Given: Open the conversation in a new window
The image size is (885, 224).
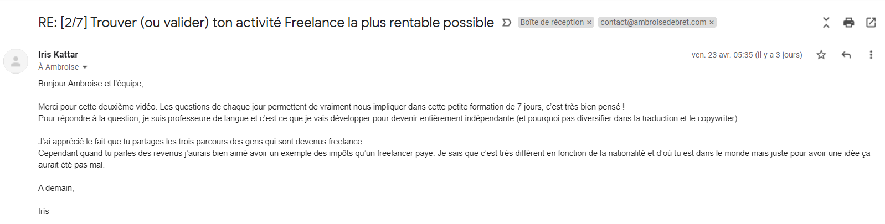Looking at the screenshot, I should [871, 23].
